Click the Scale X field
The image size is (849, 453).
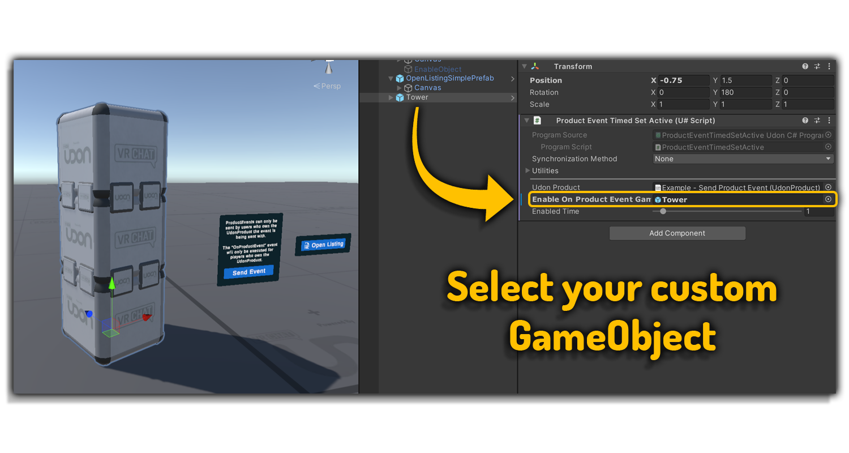pyautogui.click(x=684, y=104)
